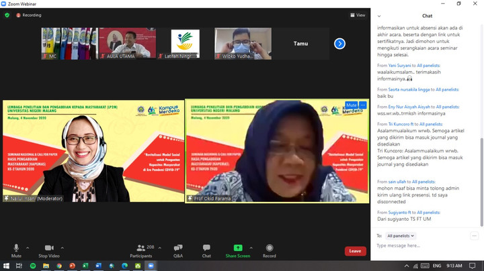The width and height of the screenshot is (484, 271).
Task: Open the Participants panel
Action: coord(141,250)
